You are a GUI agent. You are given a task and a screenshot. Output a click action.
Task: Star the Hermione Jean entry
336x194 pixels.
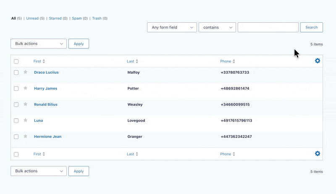click(x=25, y=136)
